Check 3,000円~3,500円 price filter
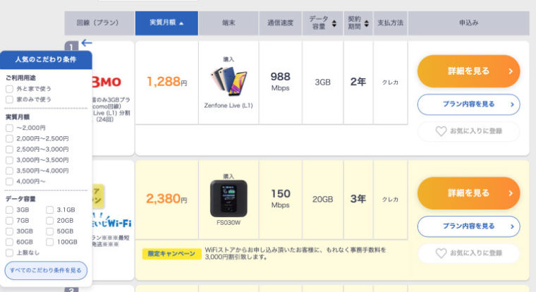Screen dimensions: 536x292 [x=9, y=160]
